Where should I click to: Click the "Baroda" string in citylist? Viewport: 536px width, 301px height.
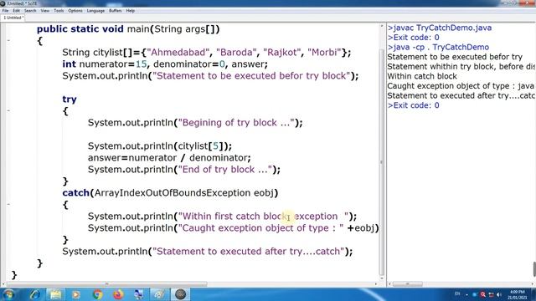(236, 53)
